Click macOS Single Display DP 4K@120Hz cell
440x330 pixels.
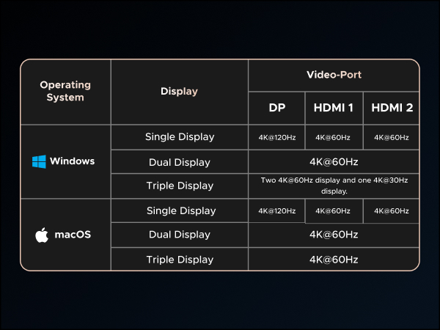tap(277, 211)
